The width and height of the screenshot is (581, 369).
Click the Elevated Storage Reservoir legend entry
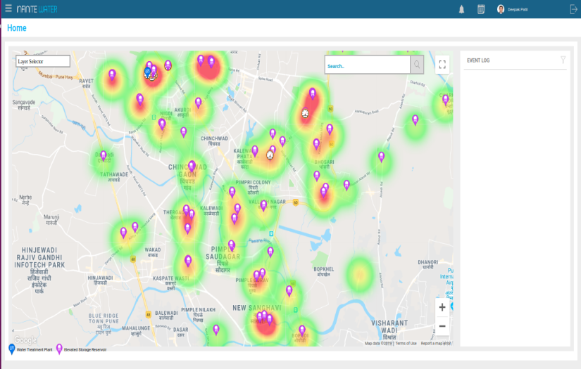click(82, 349)
